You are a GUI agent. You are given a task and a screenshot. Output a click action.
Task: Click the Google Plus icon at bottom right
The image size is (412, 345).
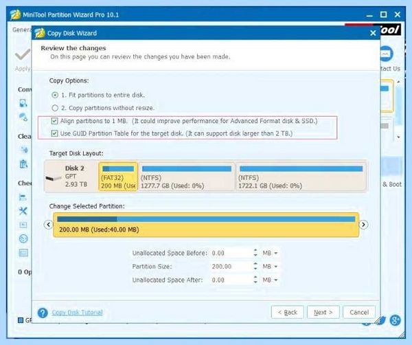coord(396,320)
